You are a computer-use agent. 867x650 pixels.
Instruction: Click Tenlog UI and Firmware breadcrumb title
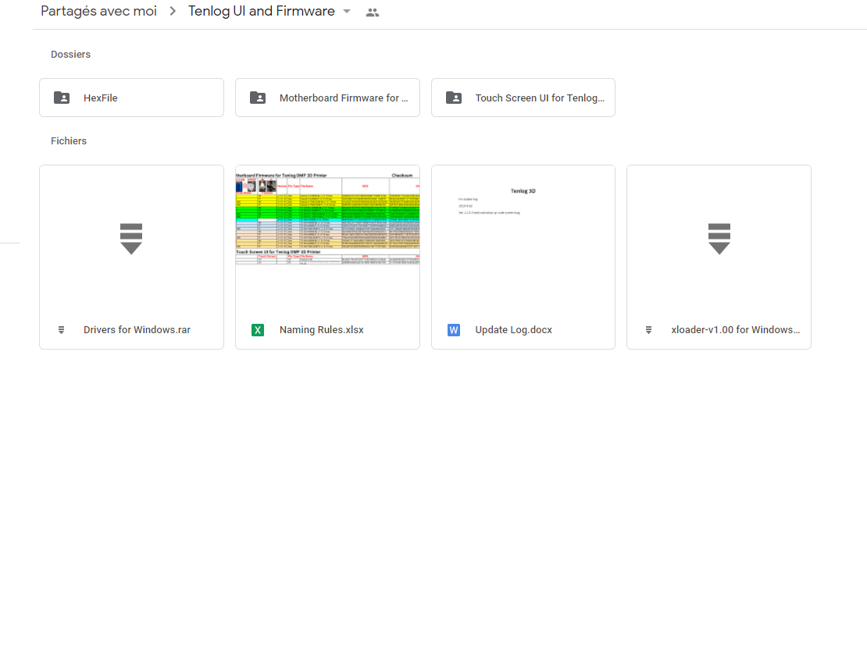tap(262, 11)
